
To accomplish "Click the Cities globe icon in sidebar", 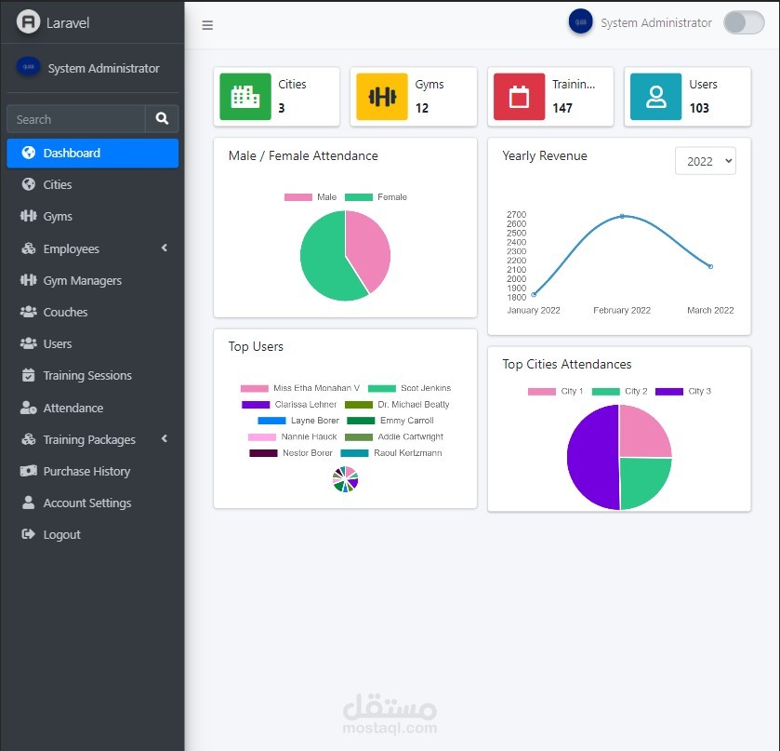I will 28,184.
